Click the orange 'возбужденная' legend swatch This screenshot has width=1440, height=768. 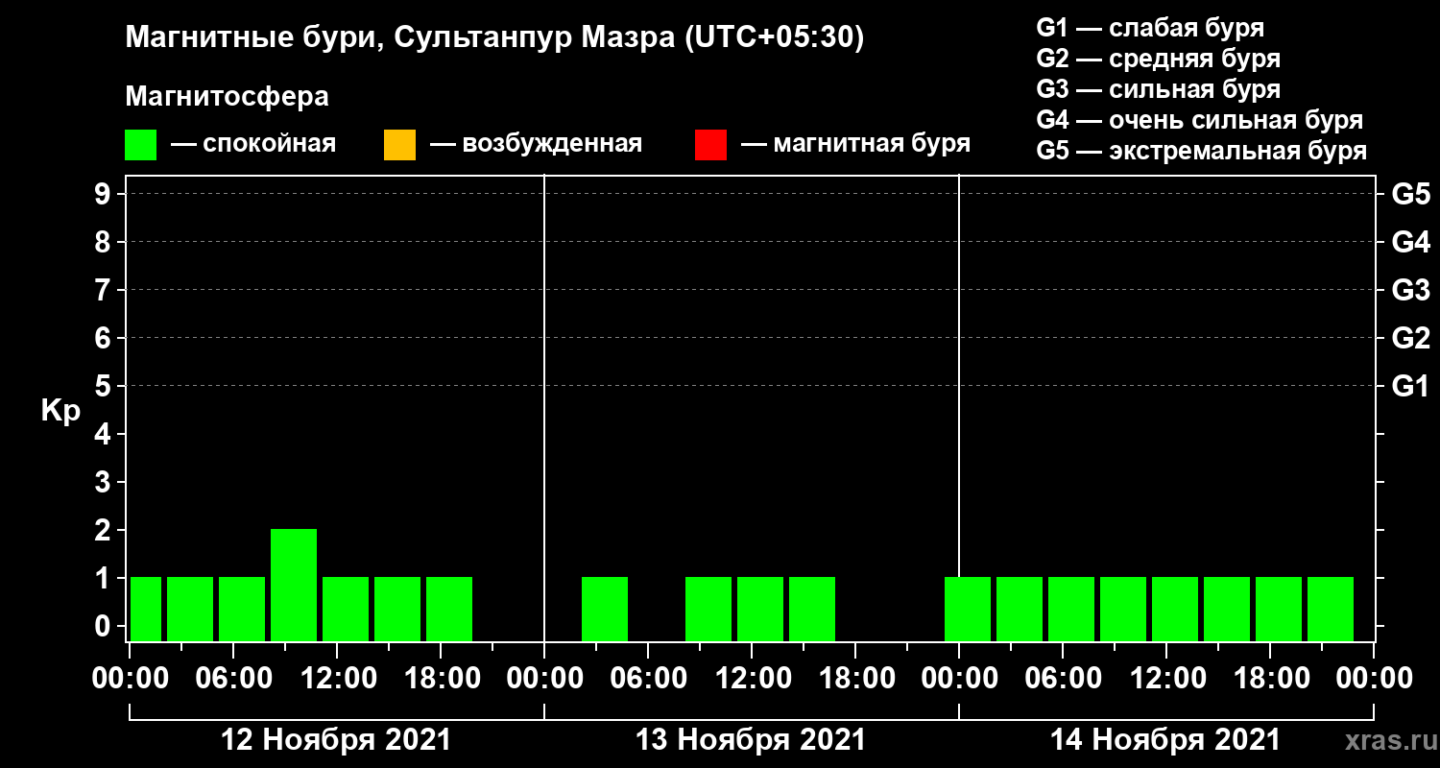(x=399, y=145)
